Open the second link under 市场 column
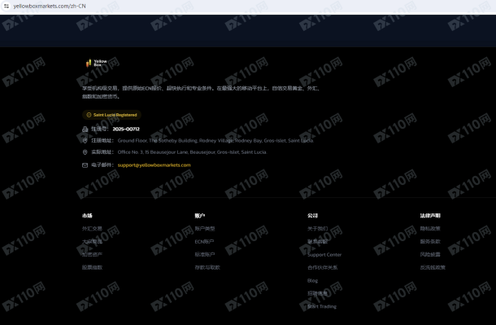 pyautogui.click(x=92, y=241)
